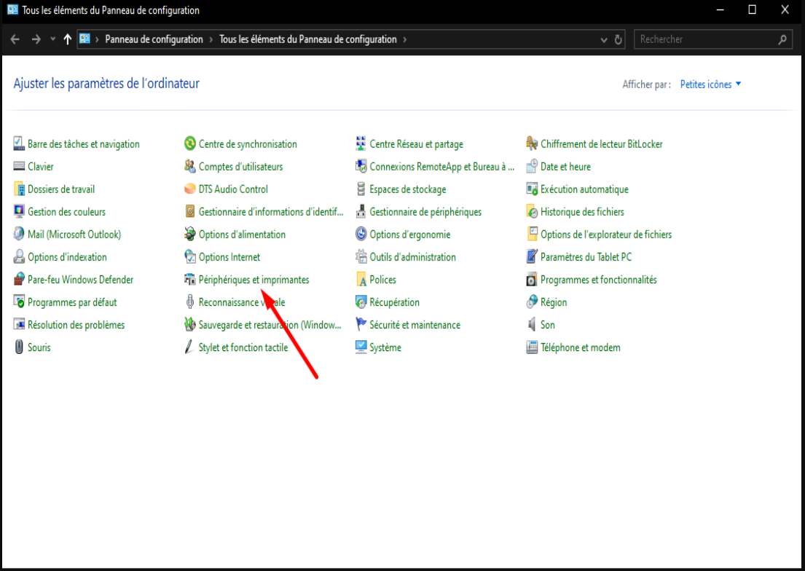
Task: Open Historique des fichiers link
Action: (x=582, y=211)
